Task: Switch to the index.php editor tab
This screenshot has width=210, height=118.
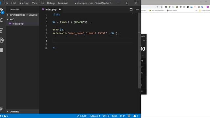Action: (x=51, y=10)
